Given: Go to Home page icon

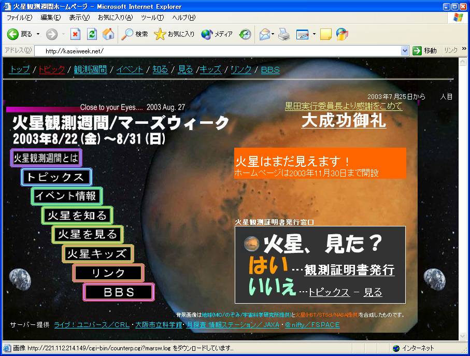Looking at the screenshot, I should [x=108, y=34].
